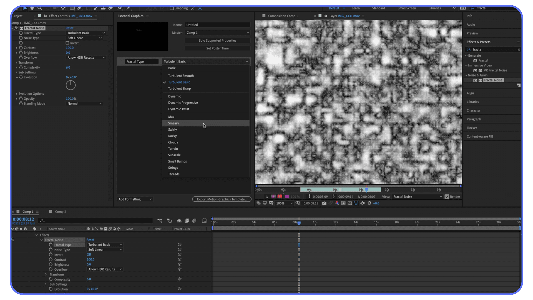This screenshot has height=300, width=533.
Task: Choose Turbulent Sharp from the list
Action: [x=206, y=89]
